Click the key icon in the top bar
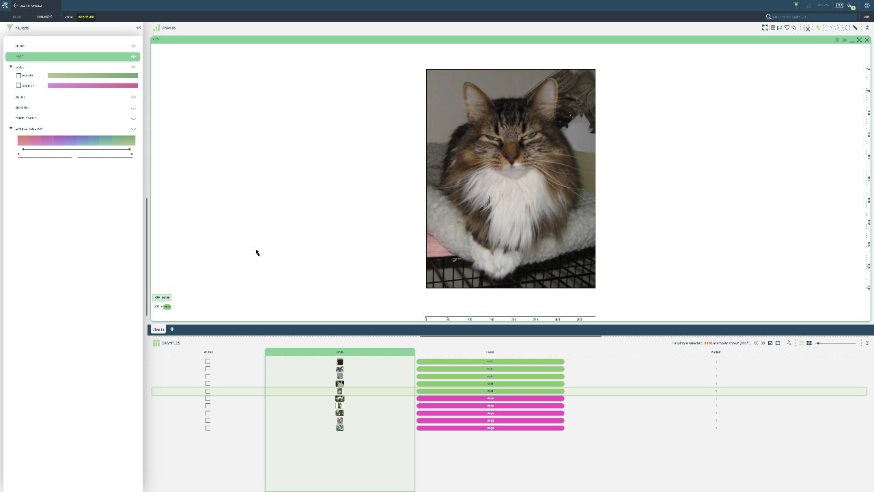 point(851,5)
